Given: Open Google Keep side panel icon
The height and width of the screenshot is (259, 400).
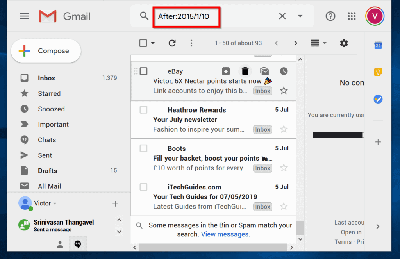Looking at the screenshot, I should tap(378, 72).
